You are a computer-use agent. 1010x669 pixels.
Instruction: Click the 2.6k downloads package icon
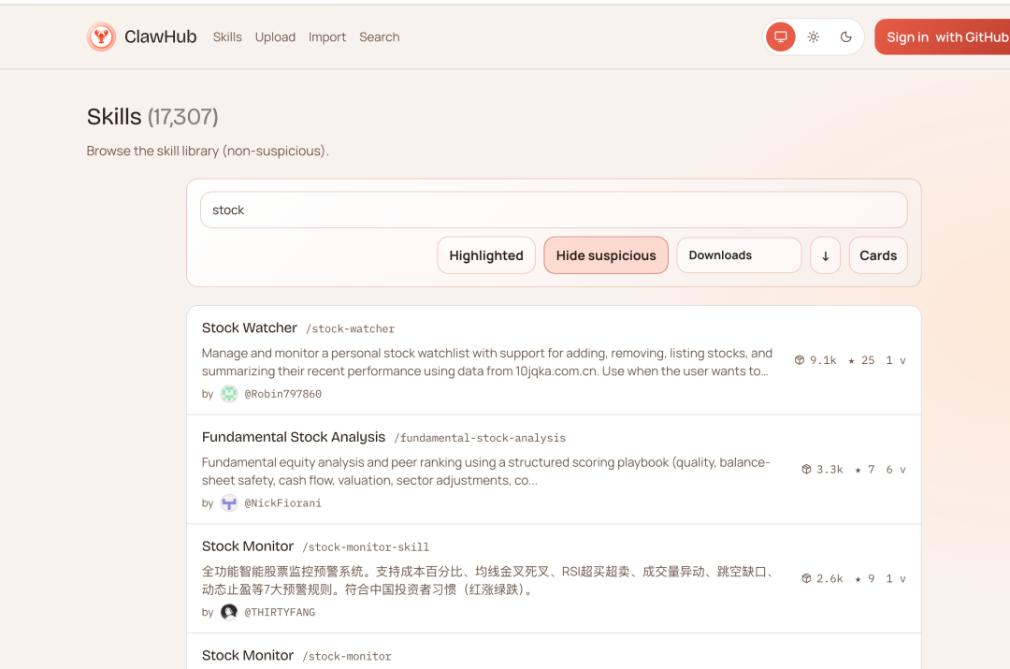click(806, 578)
